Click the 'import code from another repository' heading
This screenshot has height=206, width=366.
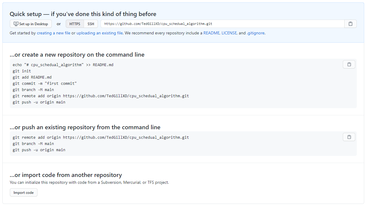[x=66, y=175]
